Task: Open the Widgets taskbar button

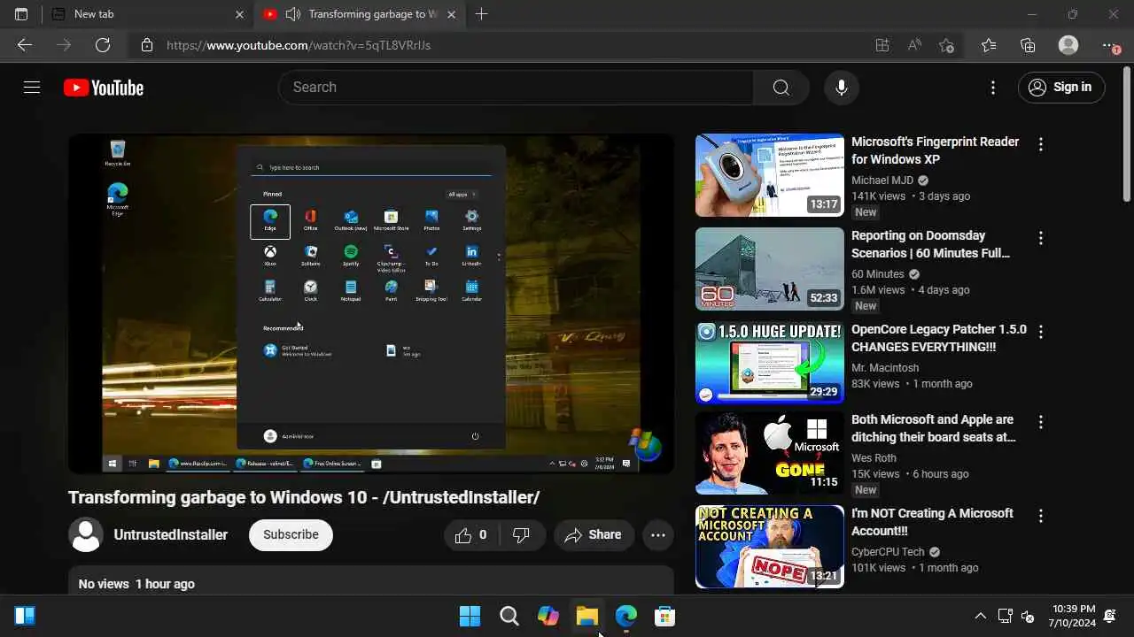Action: click(x=25, y=616)
